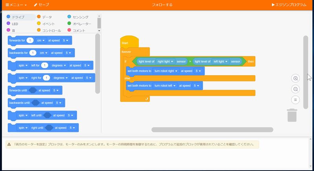Screen dimensions: 314x171
Task: Reset workspace zoom with equals icon
Action: pos(296,100)
